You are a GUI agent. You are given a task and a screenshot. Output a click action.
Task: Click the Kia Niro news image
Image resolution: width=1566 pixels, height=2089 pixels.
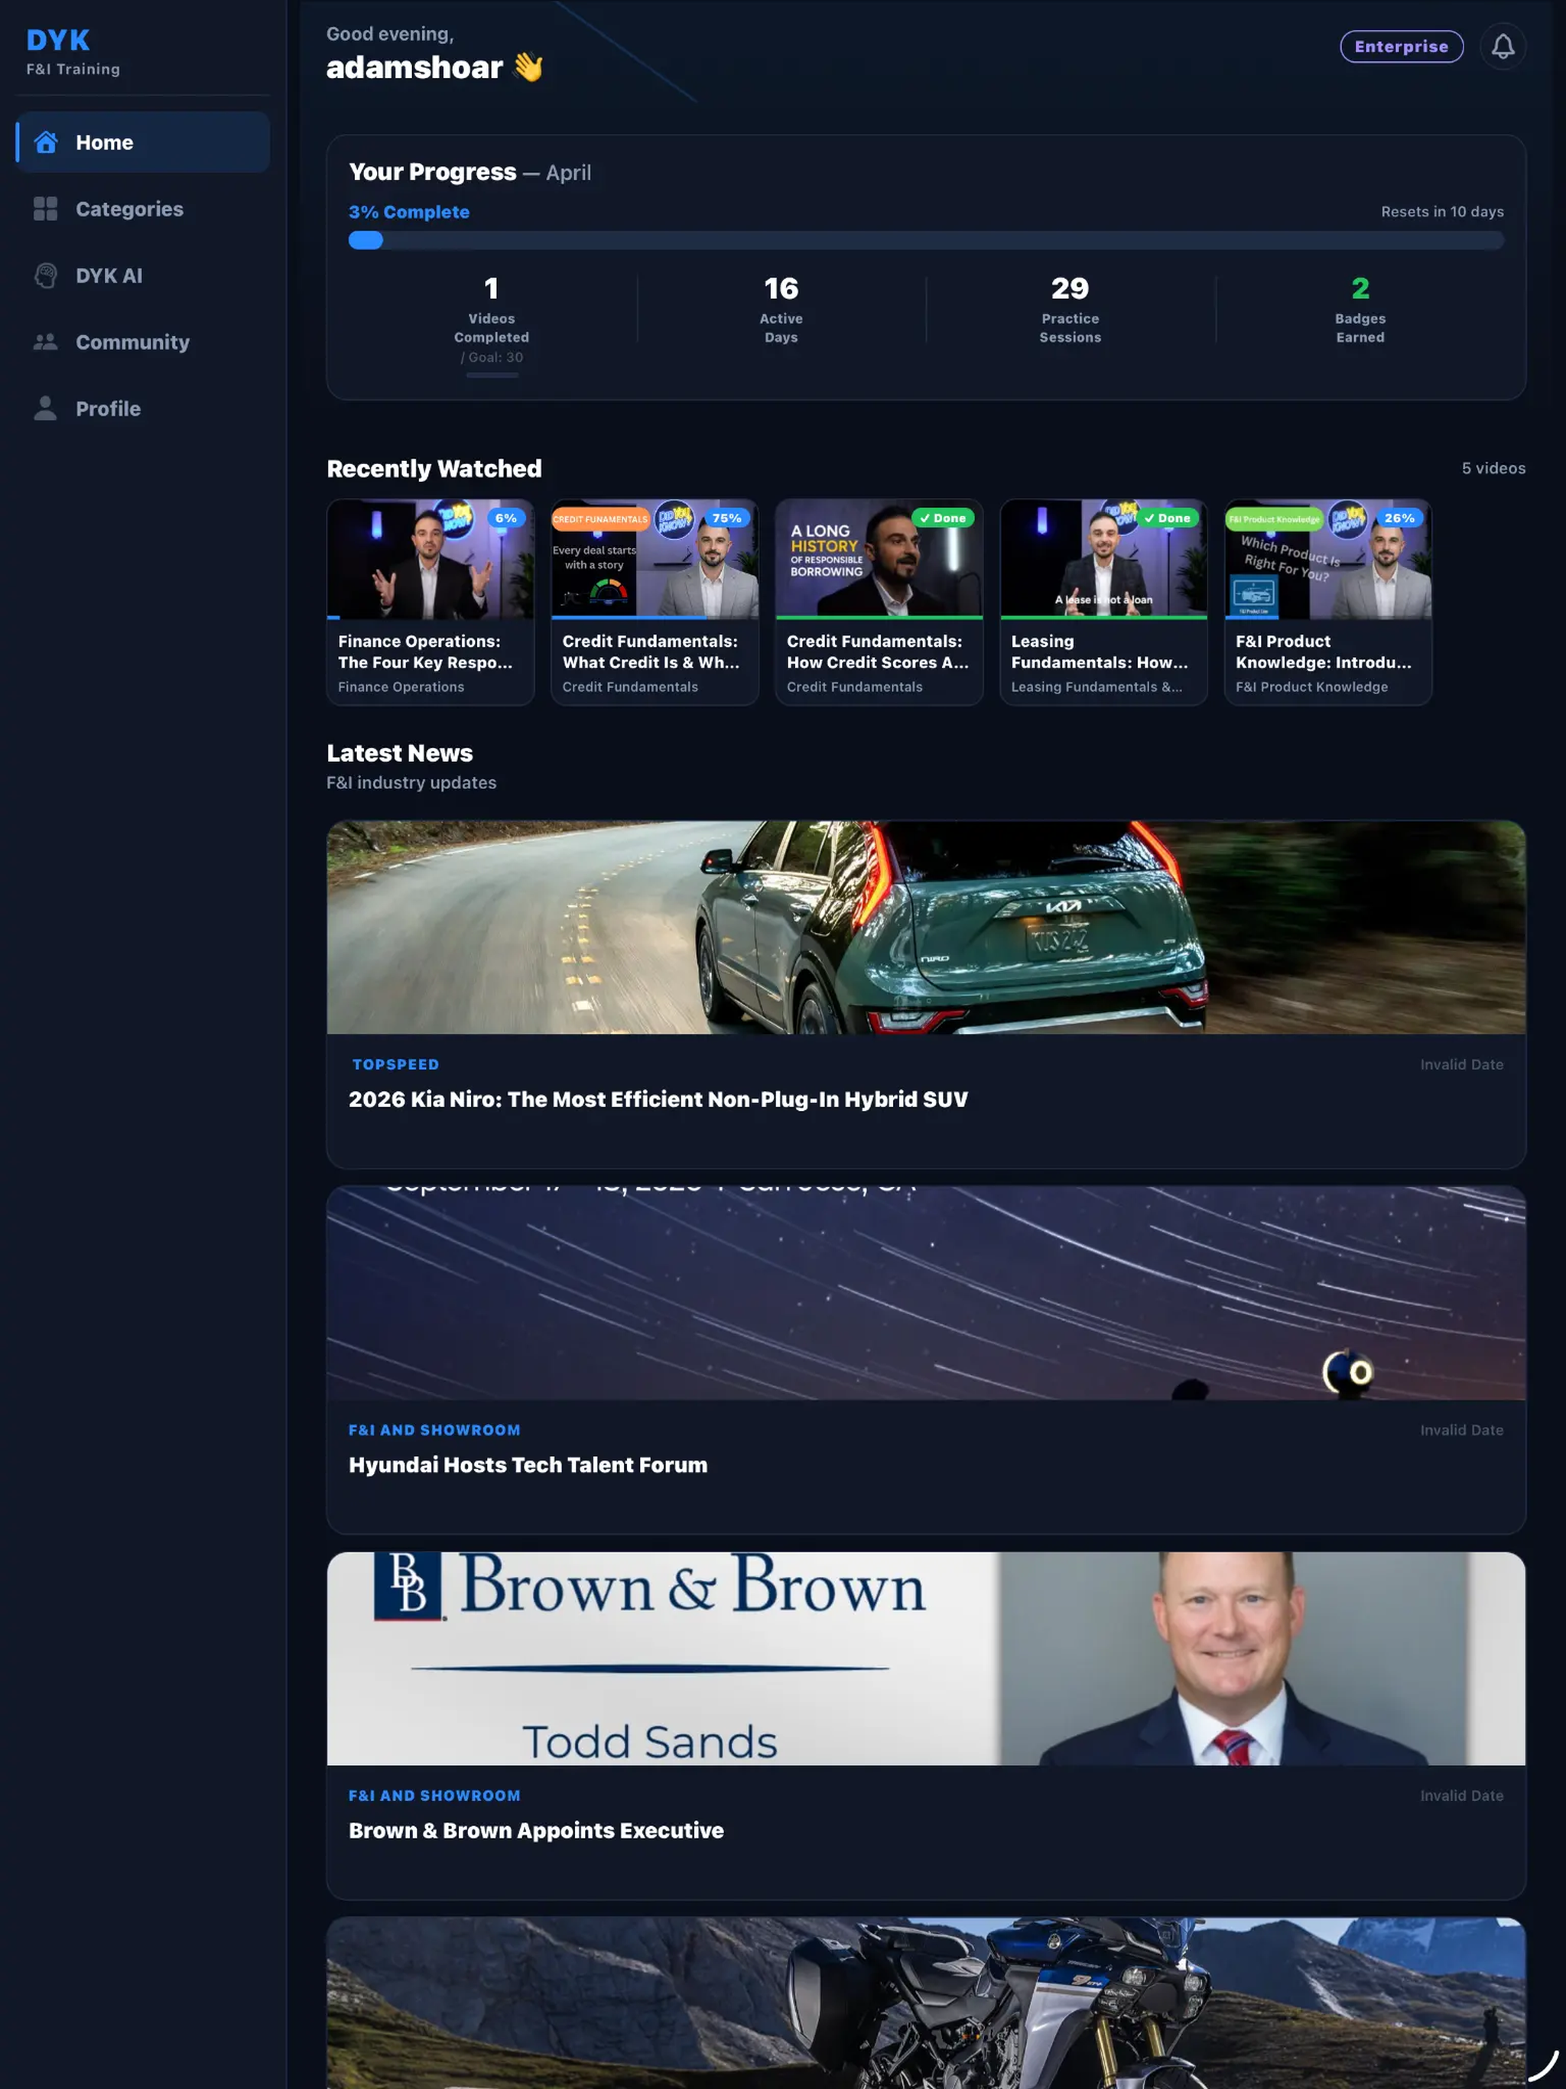point(926,928)
